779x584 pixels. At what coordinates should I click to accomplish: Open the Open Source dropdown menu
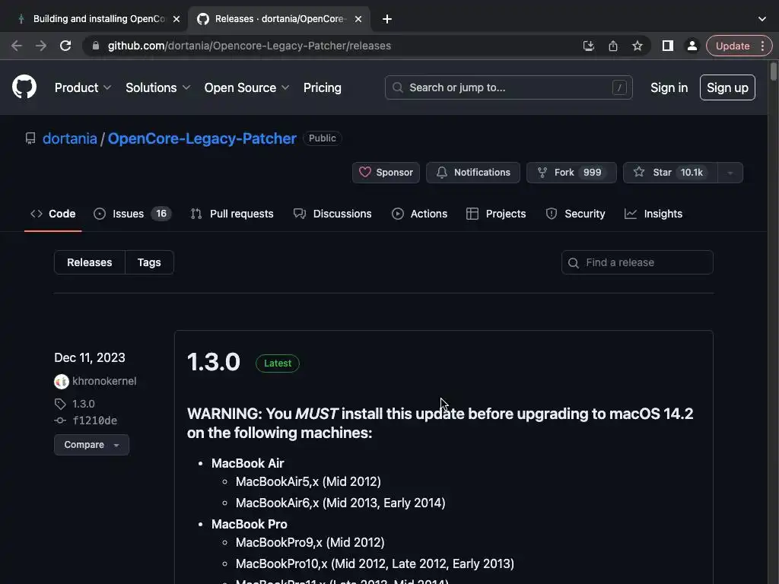[246, 87]
